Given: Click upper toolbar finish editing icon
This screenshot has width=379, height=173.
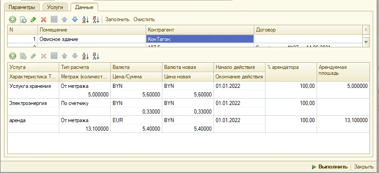Looking at the screenshot, I should tap(54, 19).
